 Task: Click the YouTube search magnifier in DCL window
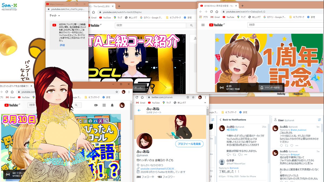pos(191,25)
